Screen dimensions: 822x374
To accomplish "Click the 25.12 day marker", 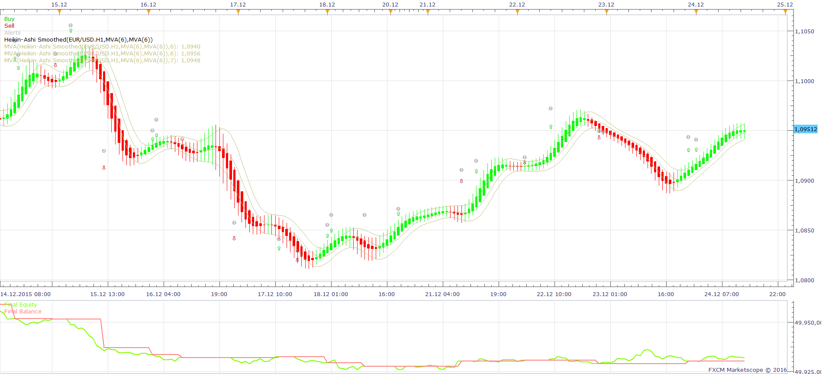I will (x=785, y=12).
